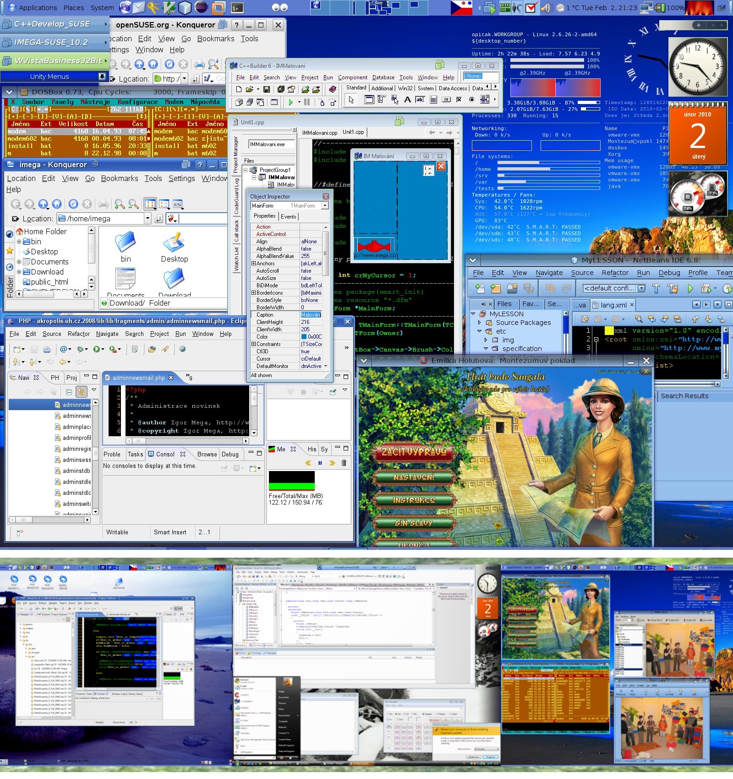The width and height of the screenshot is (733, 779).
Task: Click the Debug bug icon in Eclipse toolbar
Action: click(80, 349)
